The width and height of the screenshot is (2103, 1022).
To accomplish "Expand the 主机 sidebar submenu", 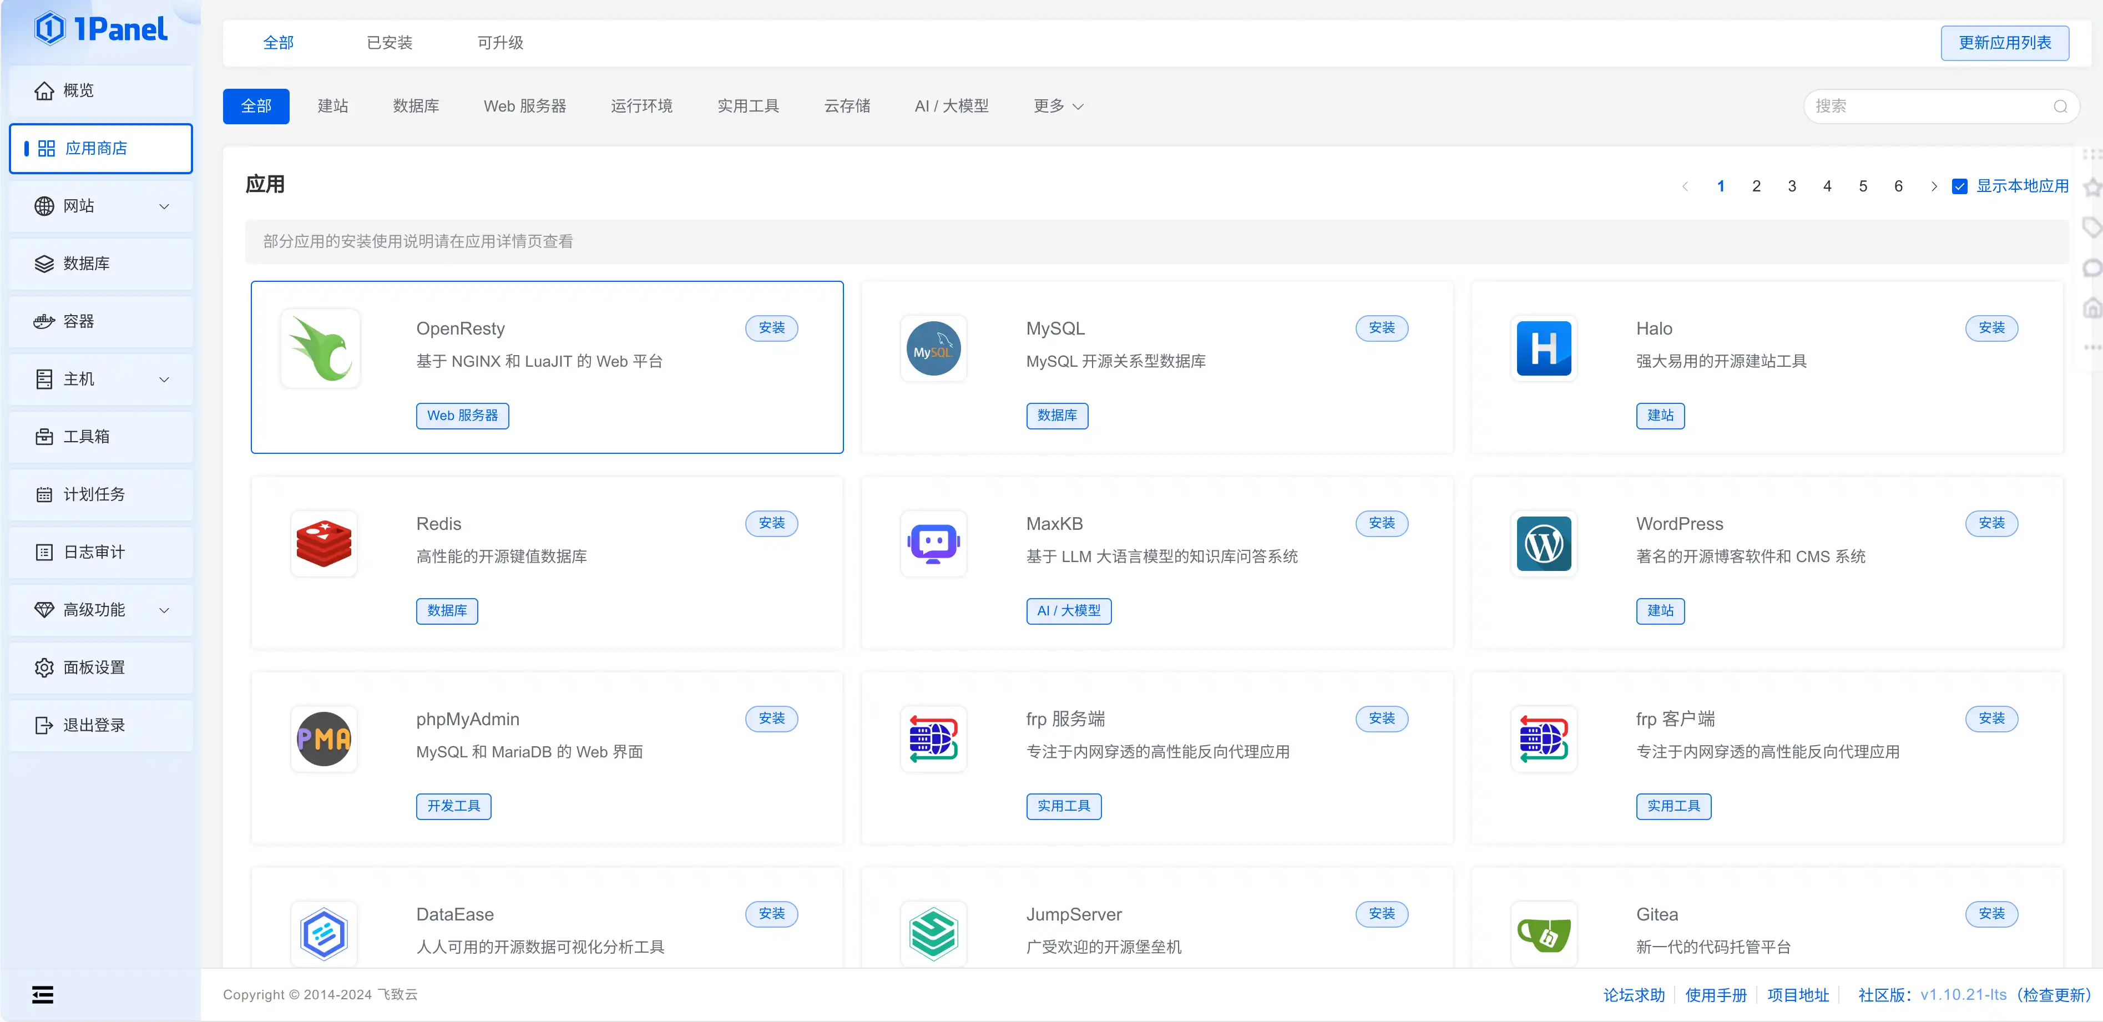I will [x=100, y=379].
